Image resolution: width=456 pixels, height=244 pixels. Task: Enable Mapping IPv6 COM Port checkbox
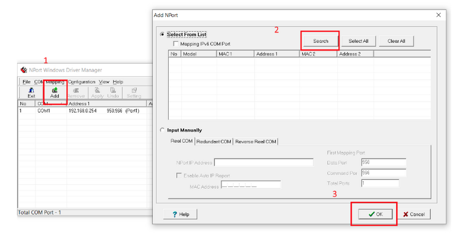point(176,44)
